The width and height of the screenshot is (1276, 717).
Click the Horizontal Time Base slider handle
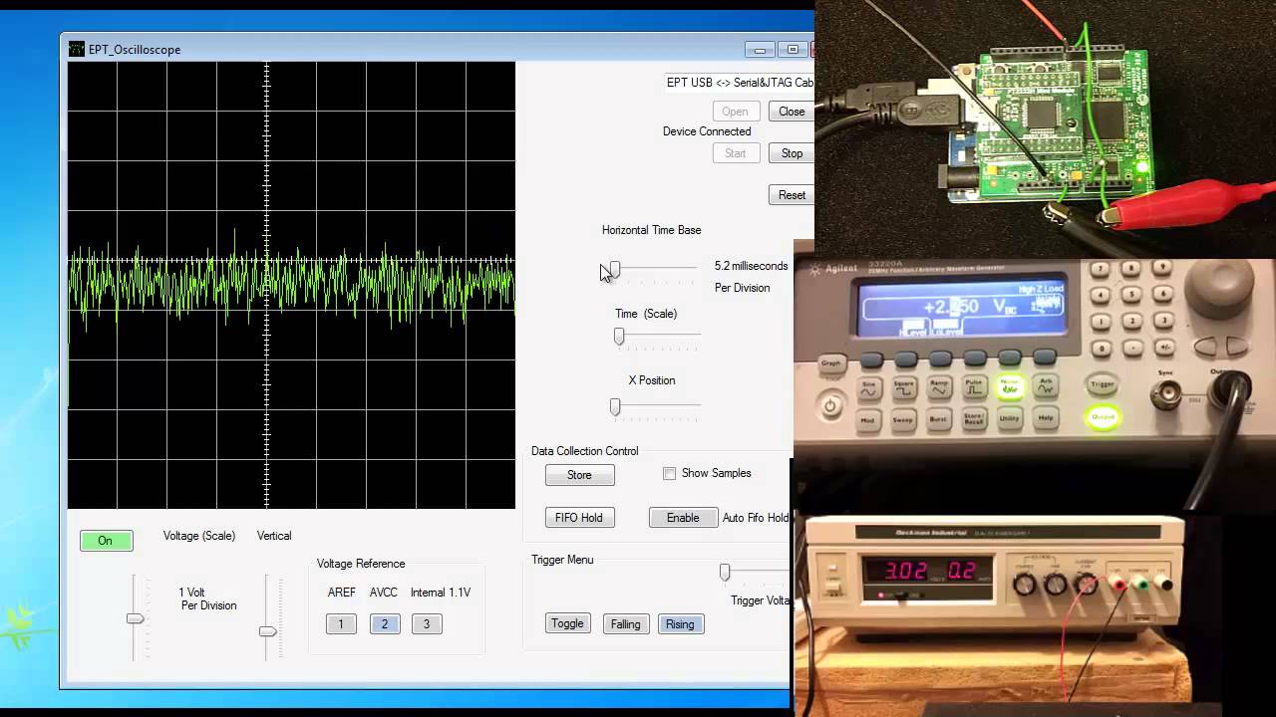613,270
